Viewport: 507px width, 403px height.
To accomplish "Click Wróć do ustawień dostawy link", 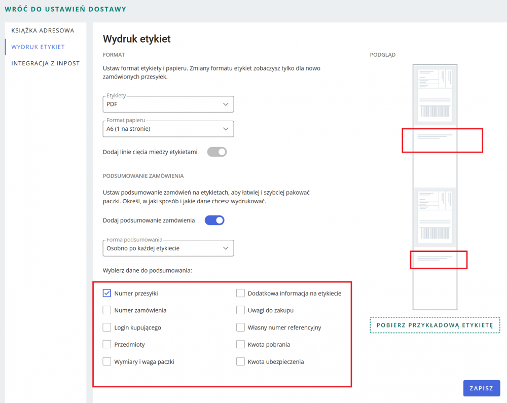I will [x=66, y=9].
